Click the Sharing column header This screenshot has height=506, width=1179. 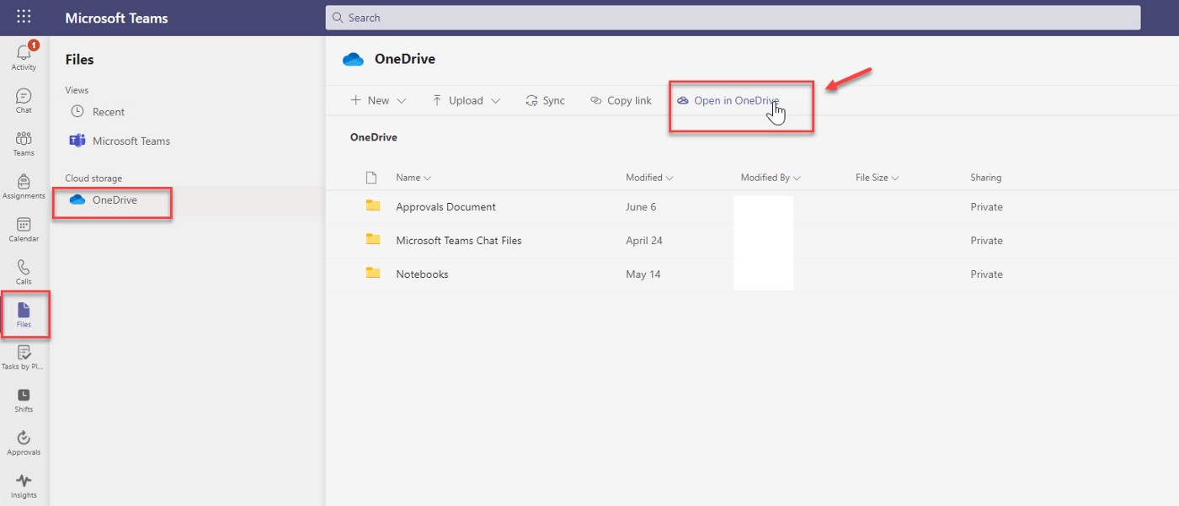coord(985,178)
